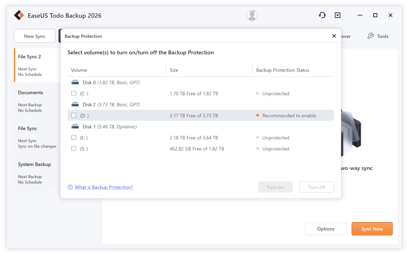Check the (S: ) volume checkbox
412x254 pixels.
coord(73,148)
